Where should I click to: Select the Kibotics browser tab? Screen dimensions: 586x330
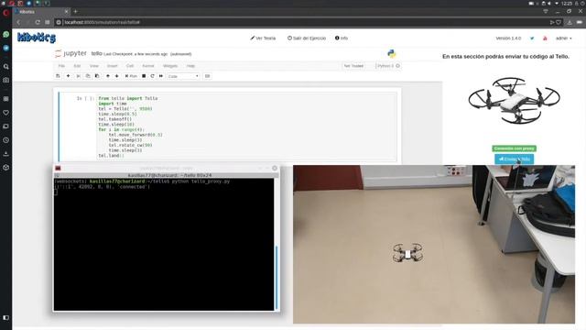tap(41, 12)
